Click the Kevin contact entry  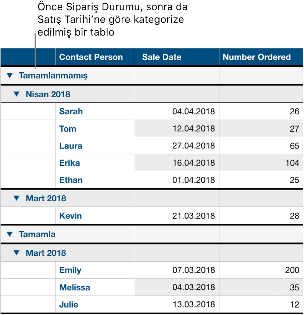click(70, 216)
